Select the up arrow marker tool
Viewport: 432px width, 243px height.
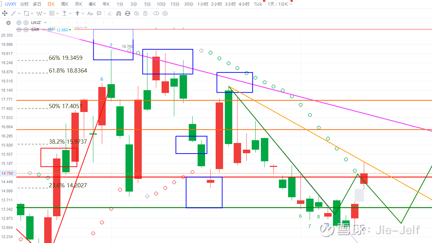point(77,13)
